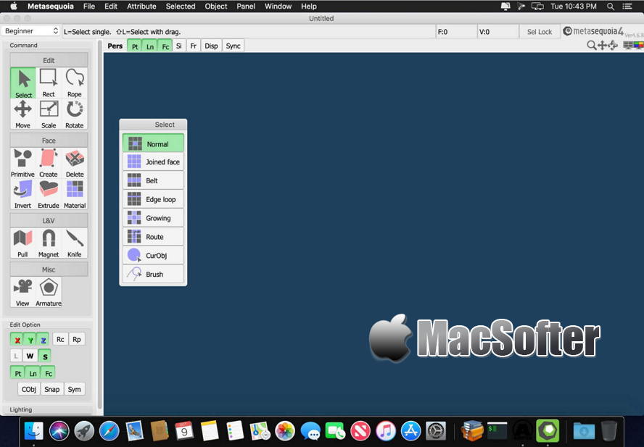644x447 pixels.
Task: Select Edge loop selection mode
Action: coord(153,199)
